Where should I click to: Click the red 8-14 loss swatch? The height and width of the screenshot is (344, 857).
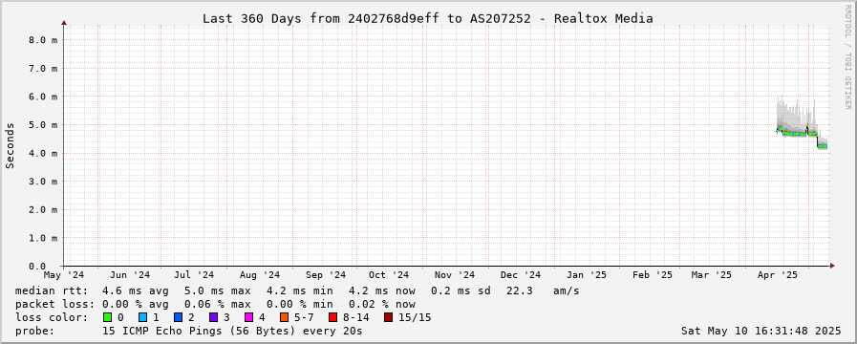(332, 317)
